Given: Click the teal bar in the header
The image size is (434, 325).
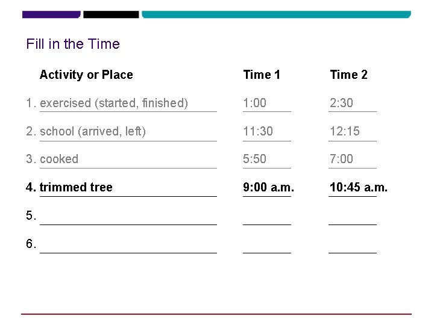Looking at the screenshot, I should point(276,14).
